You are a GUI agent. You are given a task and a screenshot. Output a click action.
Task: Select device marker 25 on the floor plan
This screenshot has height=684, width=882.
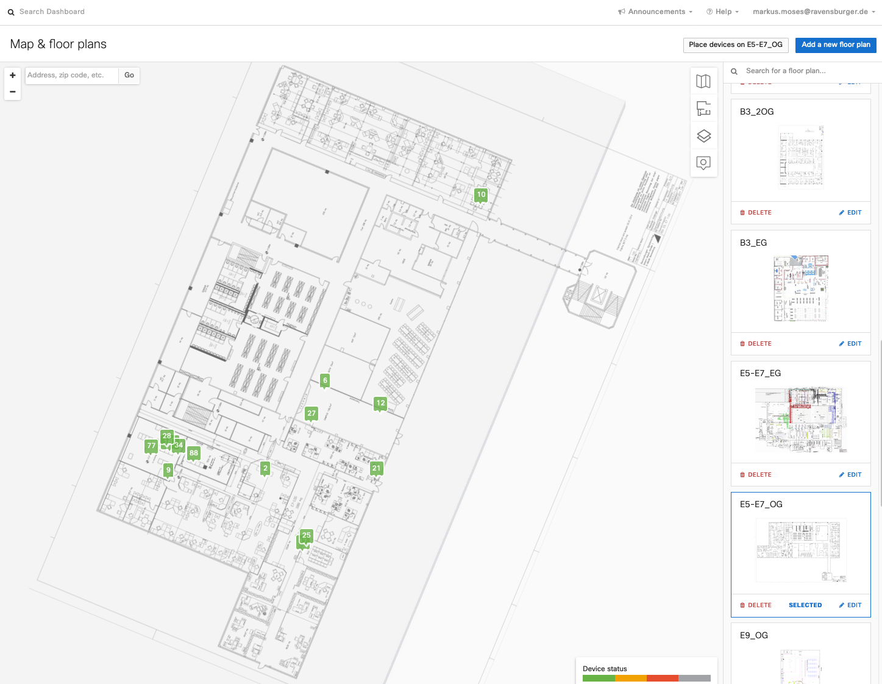[x=306, y=536]
